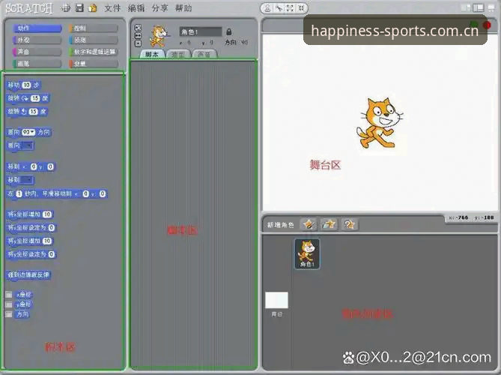Click x value in 移到 x y block

tap(34, 166)
